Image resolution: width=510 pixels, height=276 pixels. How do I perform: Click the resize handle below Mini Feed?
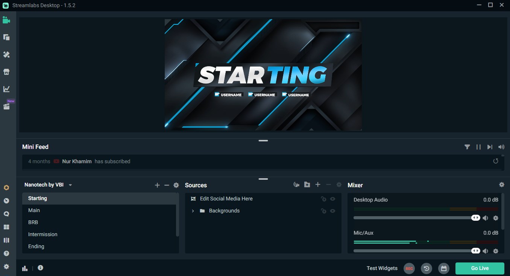coord(263,179)
